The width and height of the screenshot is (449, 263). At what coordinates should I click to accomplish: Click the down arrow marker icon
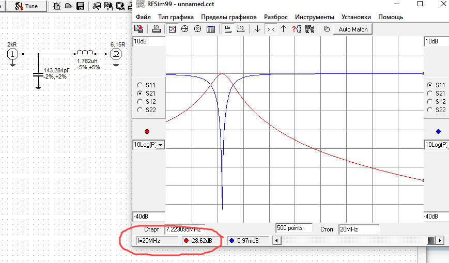tap(257, 29)
